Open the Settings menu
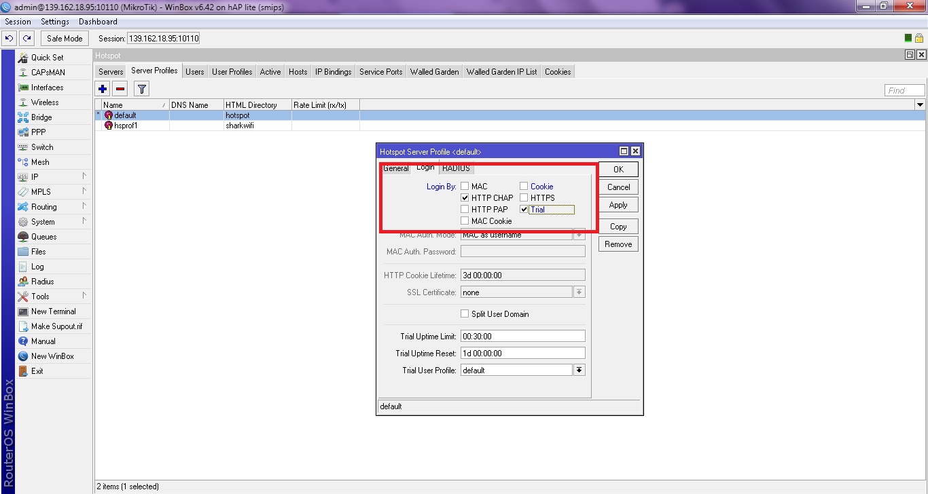Image resolution: width=928 pixels, height=494 pixels. [55, 22]
